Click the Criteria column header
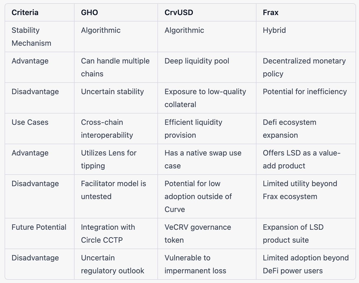Image resolution: width=359 pixels, height=283 pixels. point(25,13)
